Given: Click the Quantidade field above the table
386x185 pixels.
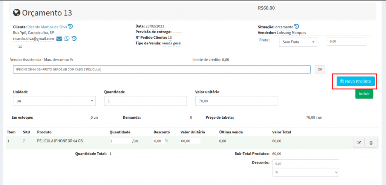Looking at the screenshot, I should [145, 101].
